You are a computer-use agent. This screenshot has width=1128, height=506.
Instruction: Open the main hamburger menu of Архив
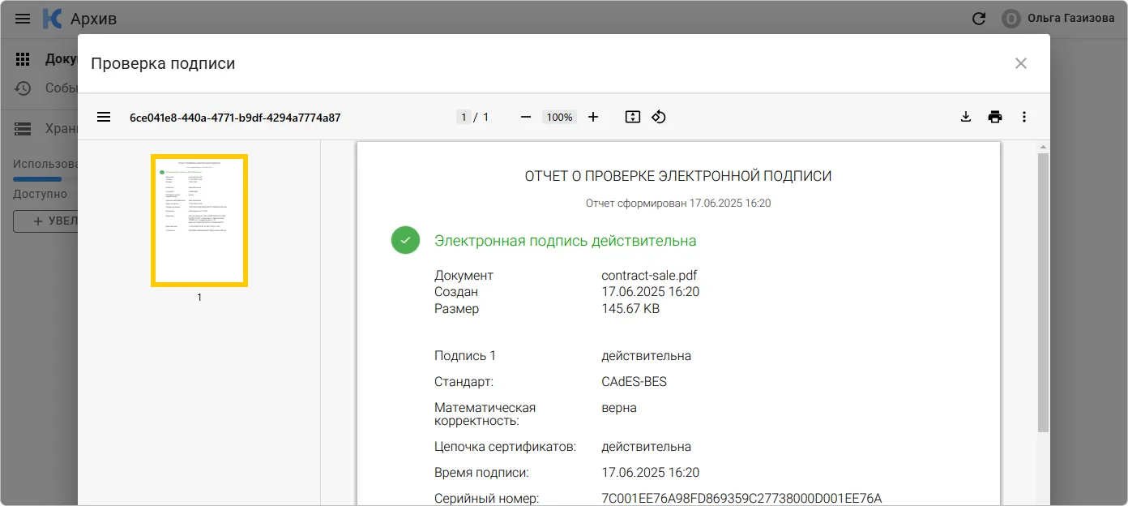pyautogui.click(x=23, y=18)
